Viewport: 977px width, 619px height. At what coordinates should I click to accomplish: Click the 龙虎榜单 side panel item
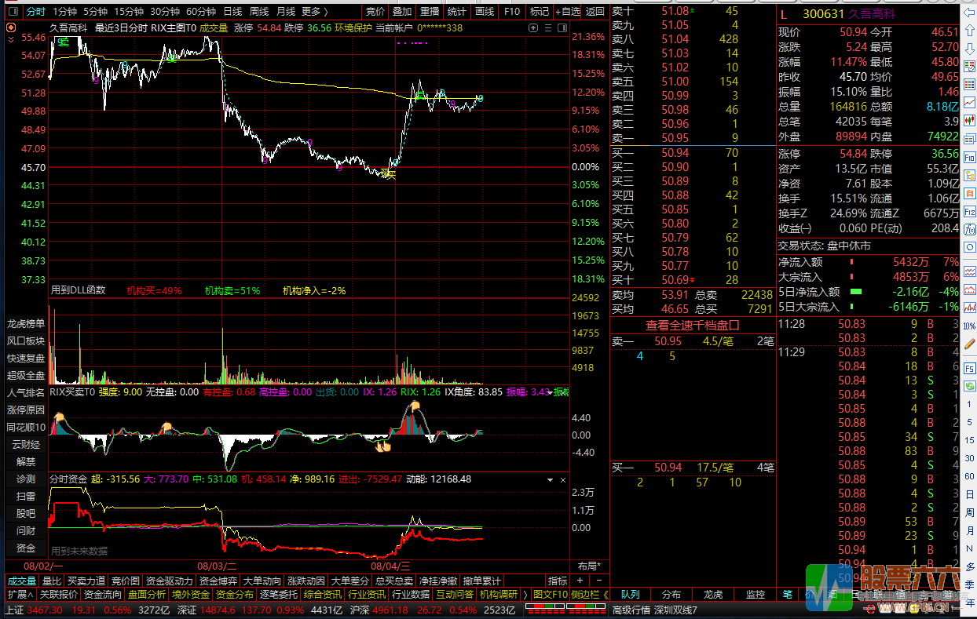[x=26, y=323]
